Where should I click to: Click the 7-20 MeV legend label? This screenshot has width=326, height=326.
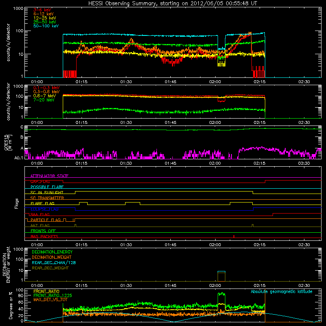44,100
